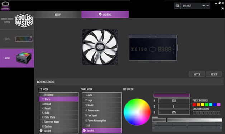This screenshot has height=134, width=225.
Task: Switch to the Lighting tab
Action: [105, 15]
